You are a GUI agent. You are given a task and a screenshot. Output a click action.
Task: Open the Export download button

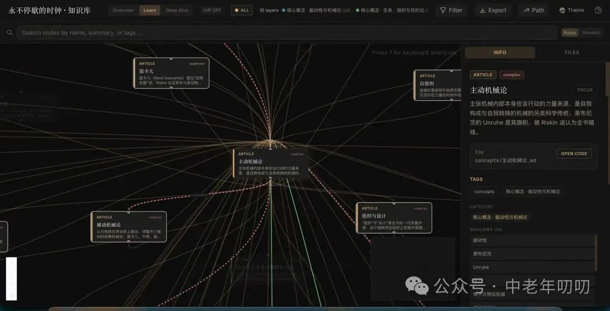[493, 10]
